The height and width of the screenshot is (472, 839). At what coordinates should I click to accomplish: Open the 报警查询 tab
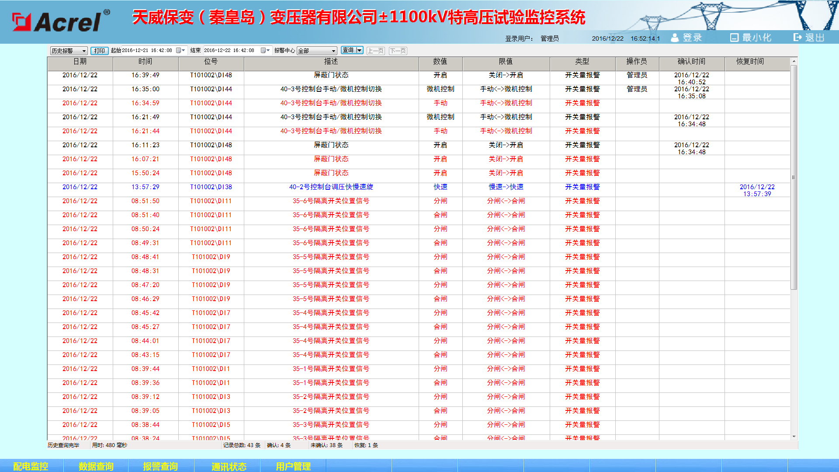(160, 466)
